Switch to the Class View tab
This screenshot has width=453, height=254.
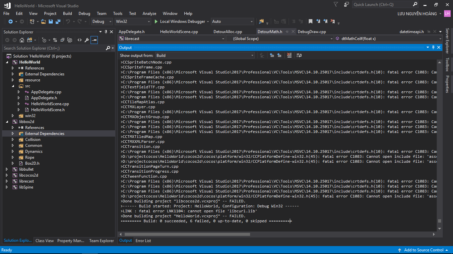coord(44,241)
